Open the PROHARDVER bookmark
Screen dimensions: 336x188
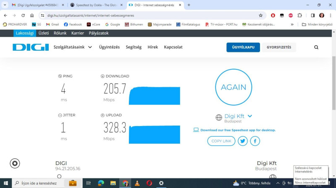15,25
